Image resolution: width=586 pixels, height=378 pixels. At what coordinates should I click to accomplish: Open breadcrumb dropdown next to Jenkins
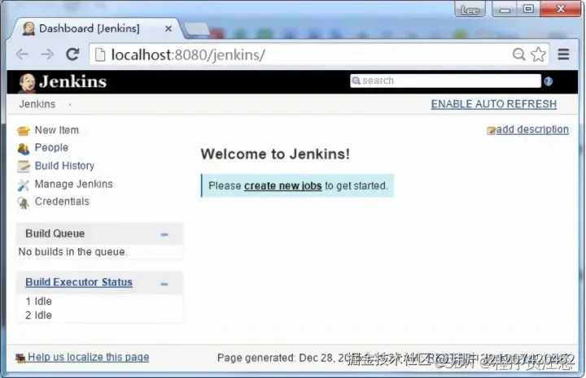(x=70, y=105)
